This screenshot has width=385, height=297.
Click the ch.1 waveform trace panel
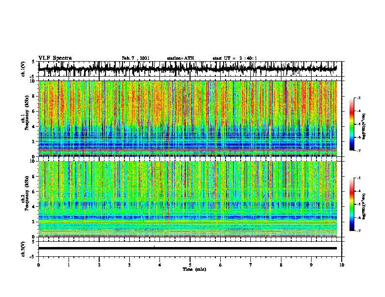190,69
